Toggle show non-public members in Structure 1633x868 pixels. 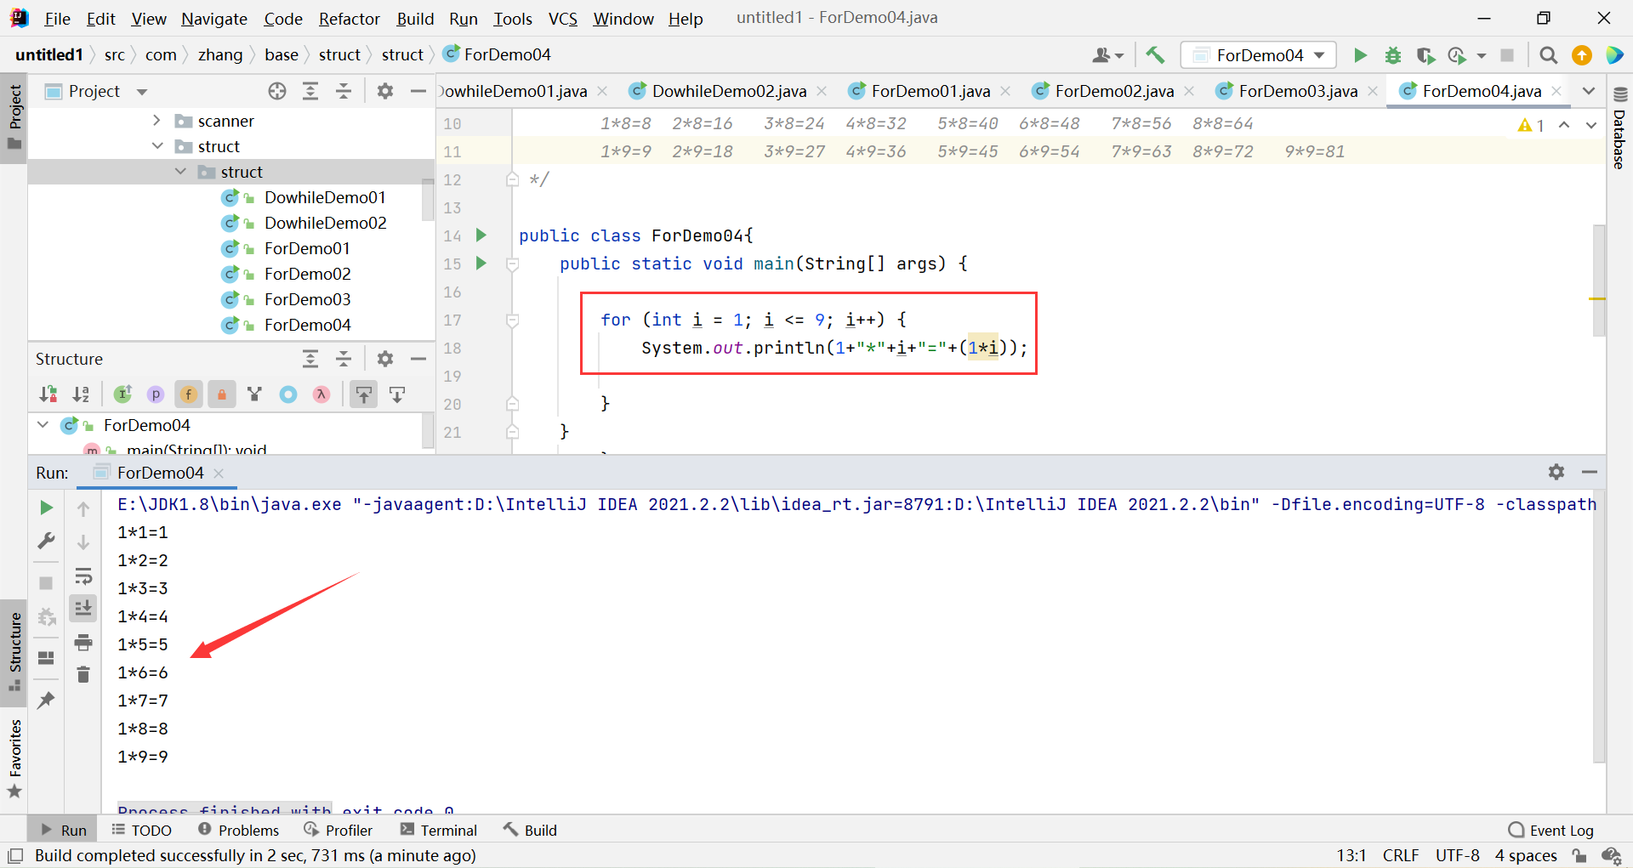point(221,394)
